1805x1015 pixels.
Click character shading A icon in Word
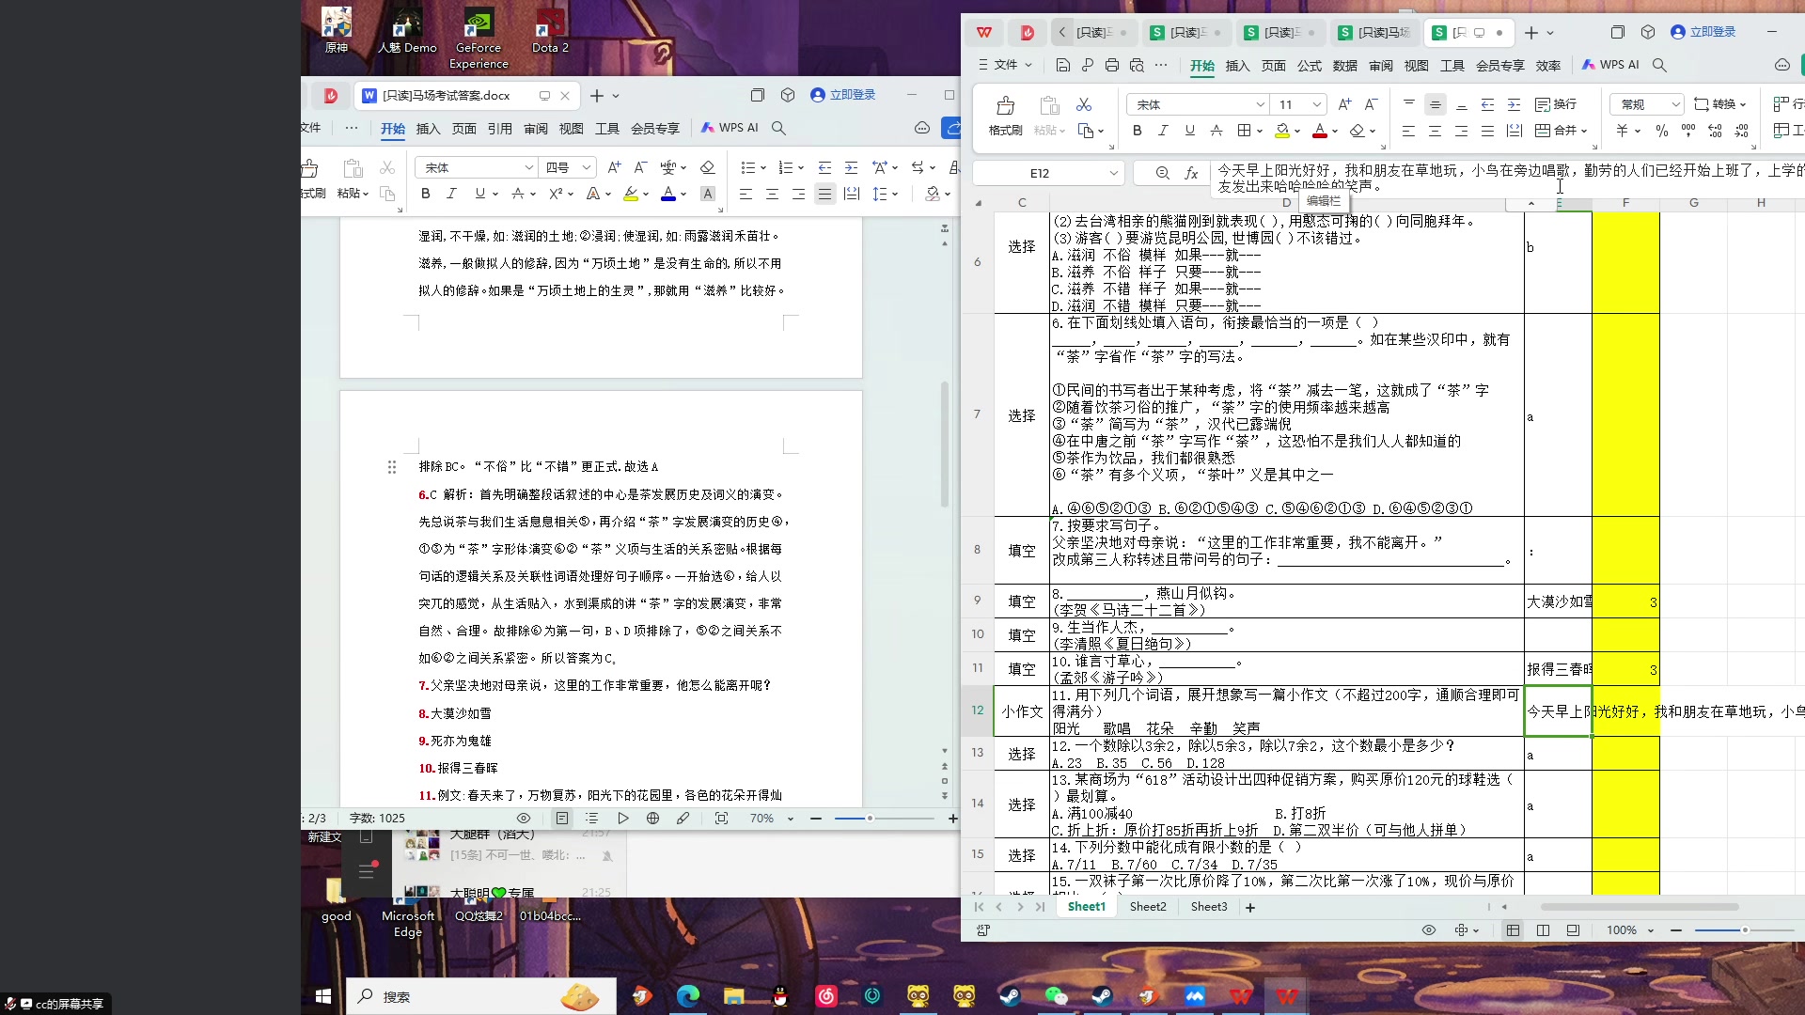(708, 194)
